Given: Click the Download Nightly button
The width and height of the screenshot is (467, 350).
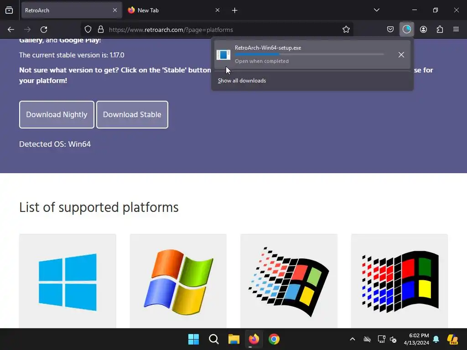Looking at the screenshot, I should click(57, 114).
